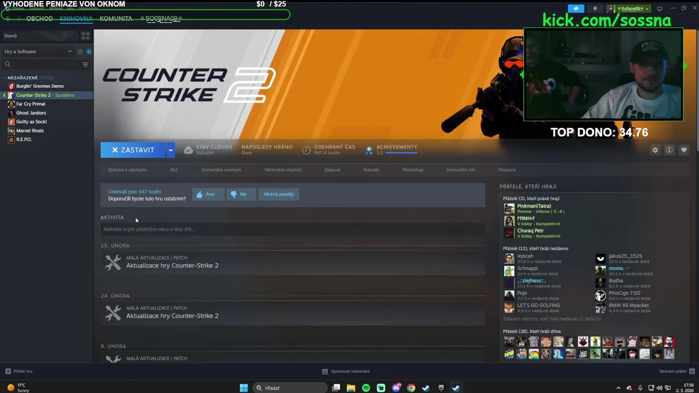Open Google Chrome from the taskbar

point(411,388)
